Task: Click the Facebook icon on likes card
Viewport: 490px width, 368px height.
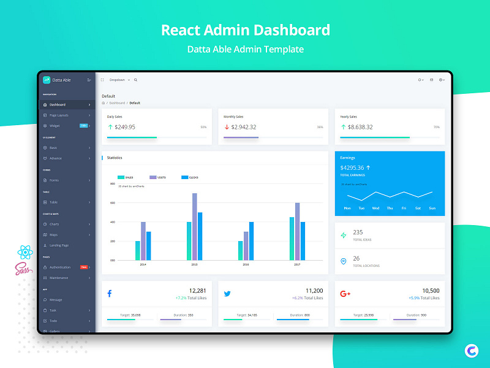Action: tap(109, 293)
